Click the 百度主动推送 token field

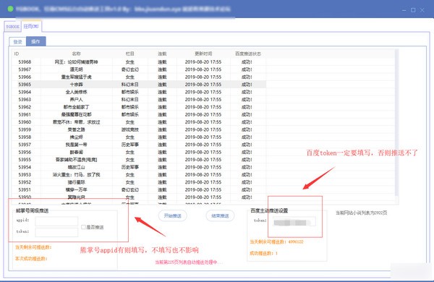tap(294, 222)
